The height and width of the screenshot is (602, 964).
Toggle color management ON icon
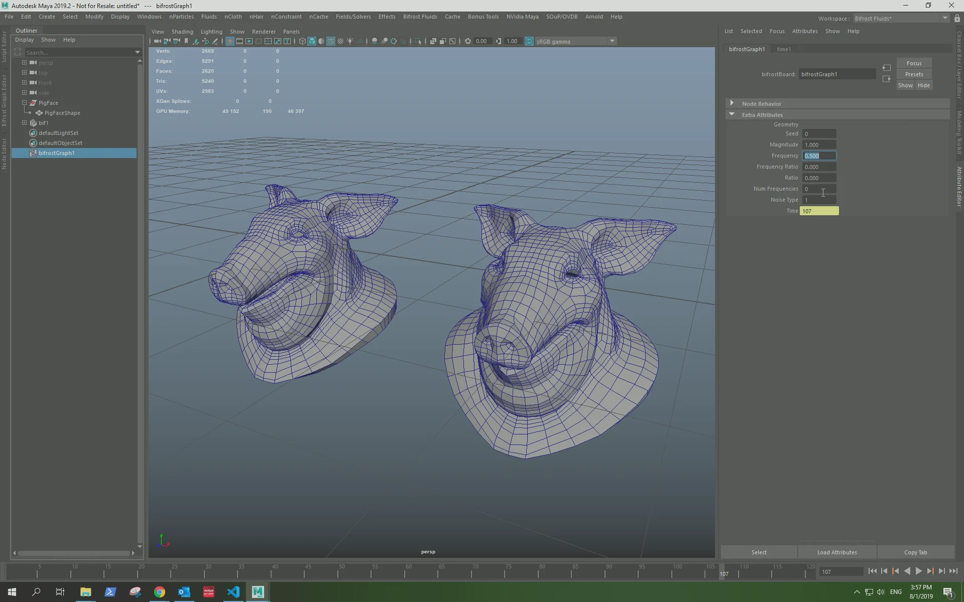pyautogui.click(x=529, y=41)
